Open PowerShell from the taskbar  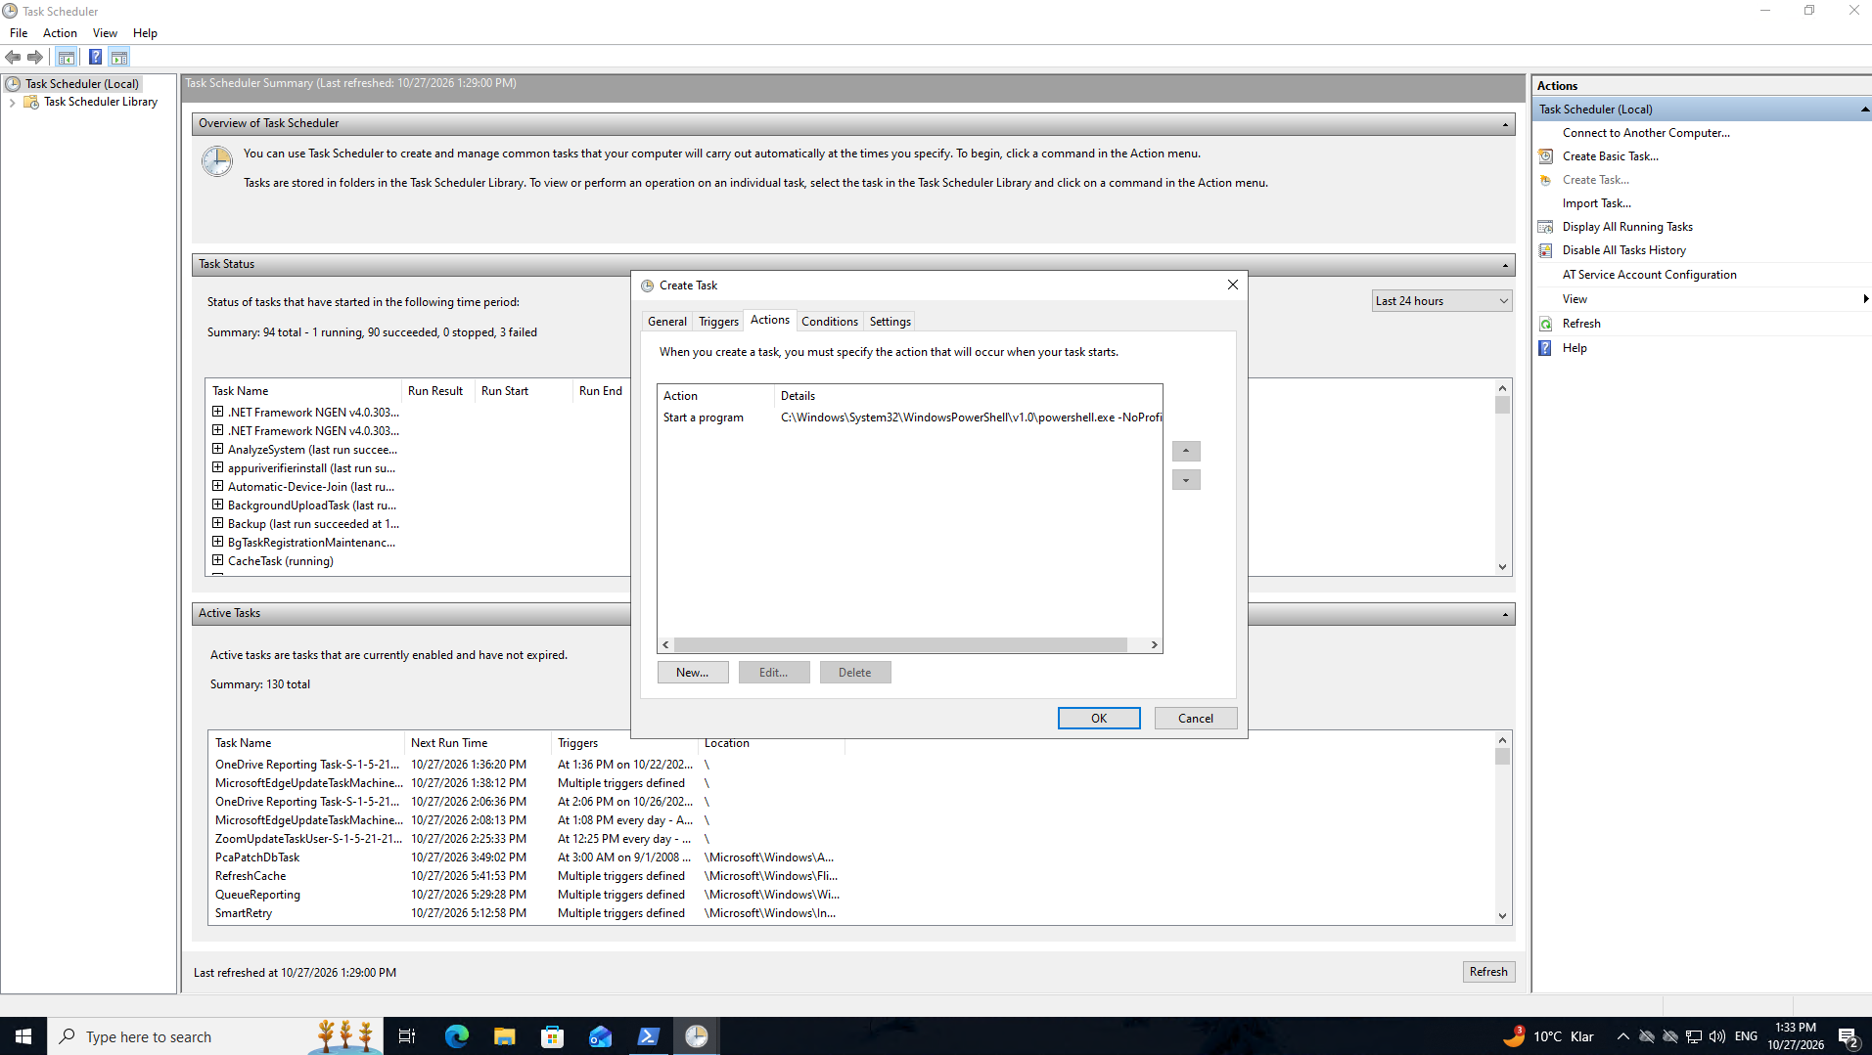pyautogui.click(x=649, y=1036)
